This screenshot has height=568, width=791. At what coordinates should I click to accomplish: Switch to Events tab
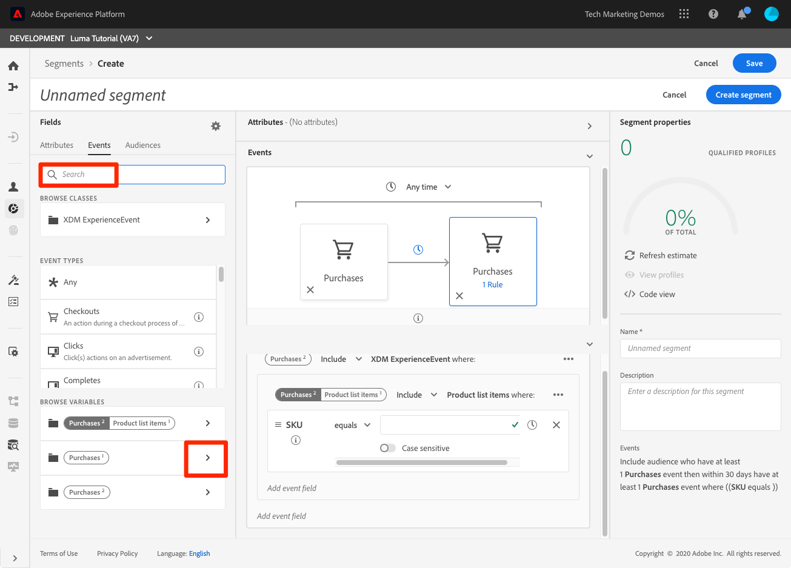point(99,145)
